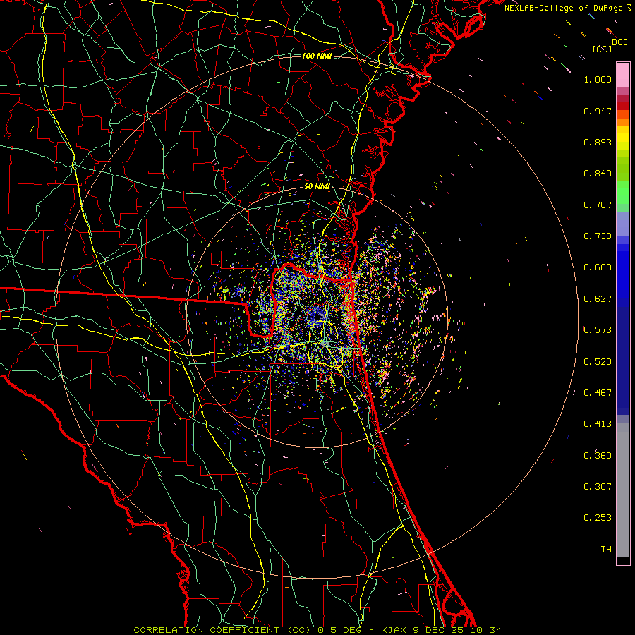Click the 0.733 scale value
The image size is (635, 635).
click(x=598, y=236)
